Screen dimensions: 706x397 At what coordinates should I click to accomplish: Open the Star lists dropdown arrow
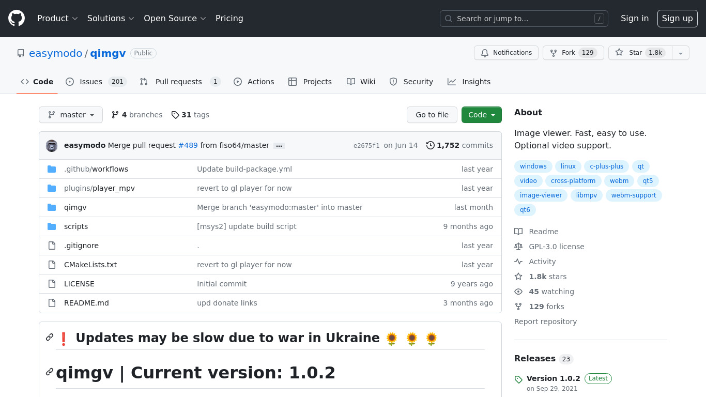(681, 53)
